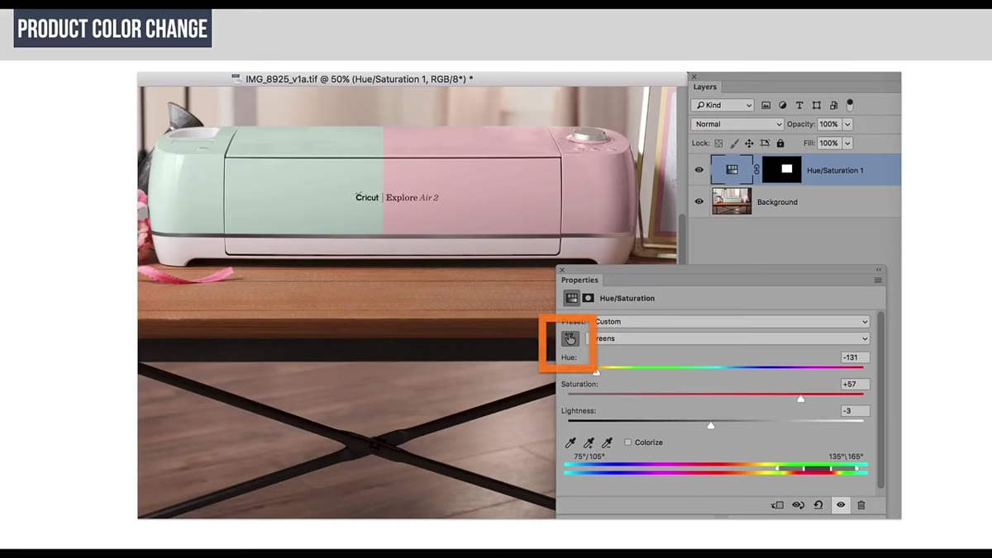This screenshot has width=992, height=558.
Task: Click the layer mask link chain icon
Action: 757,170
